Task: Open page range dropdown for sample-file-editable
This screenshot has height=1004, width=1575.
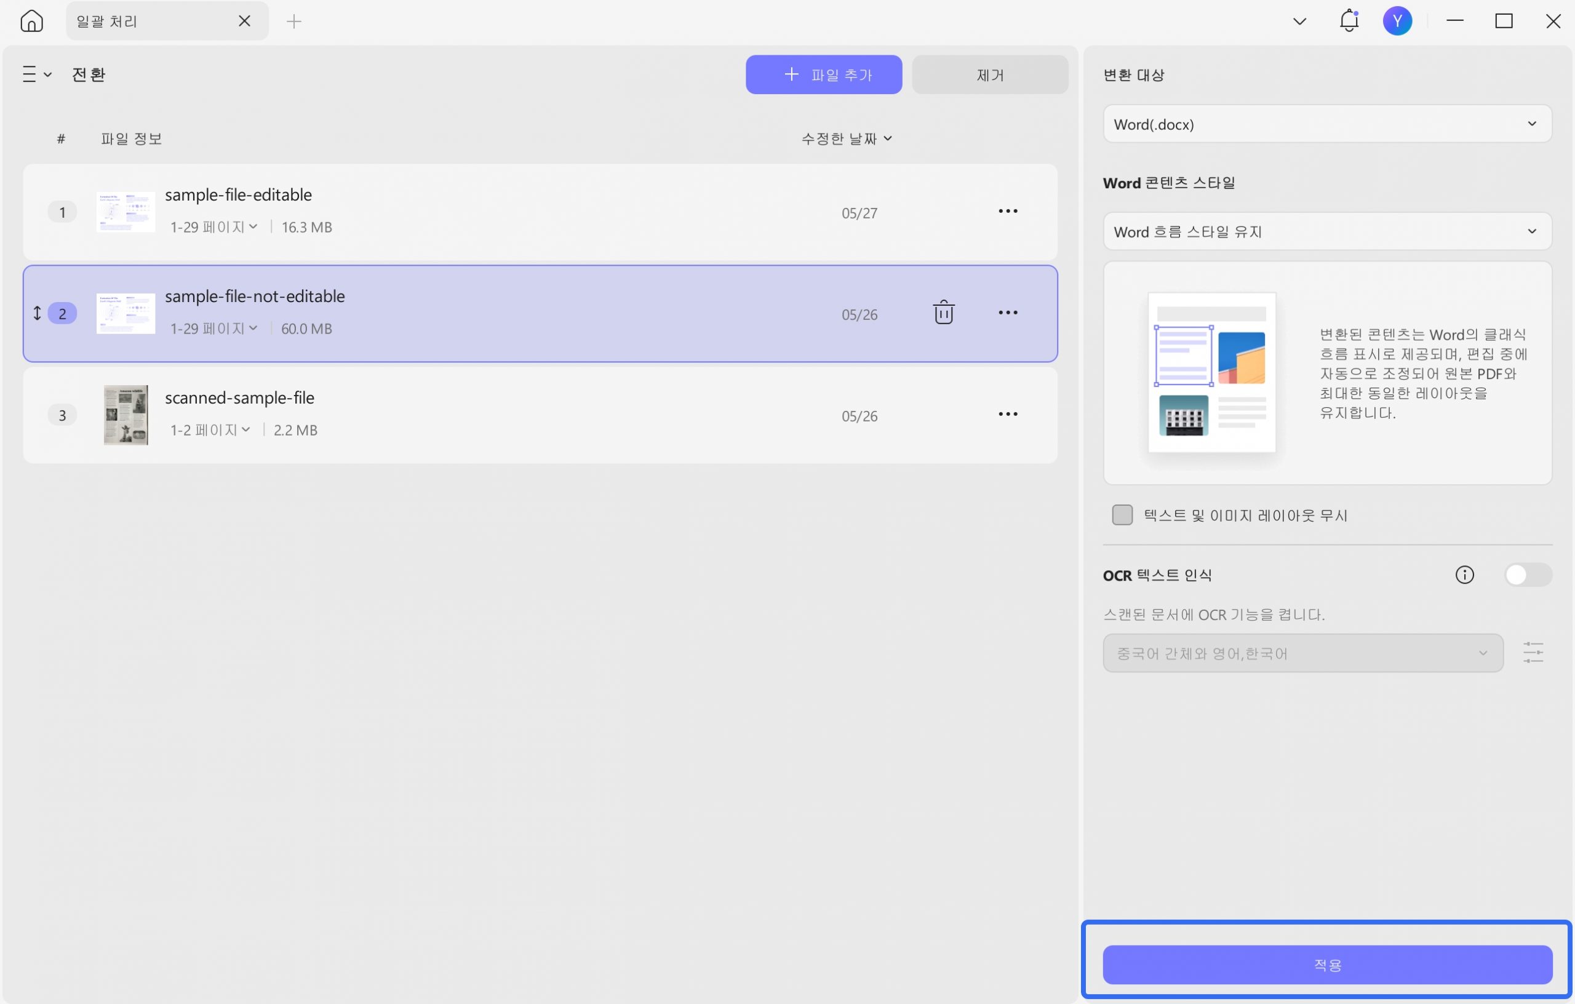Action: [x=214, y=227]
